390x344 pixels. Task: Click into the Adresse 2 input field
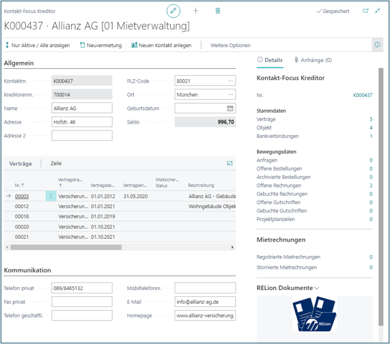(x=82, y=136)
